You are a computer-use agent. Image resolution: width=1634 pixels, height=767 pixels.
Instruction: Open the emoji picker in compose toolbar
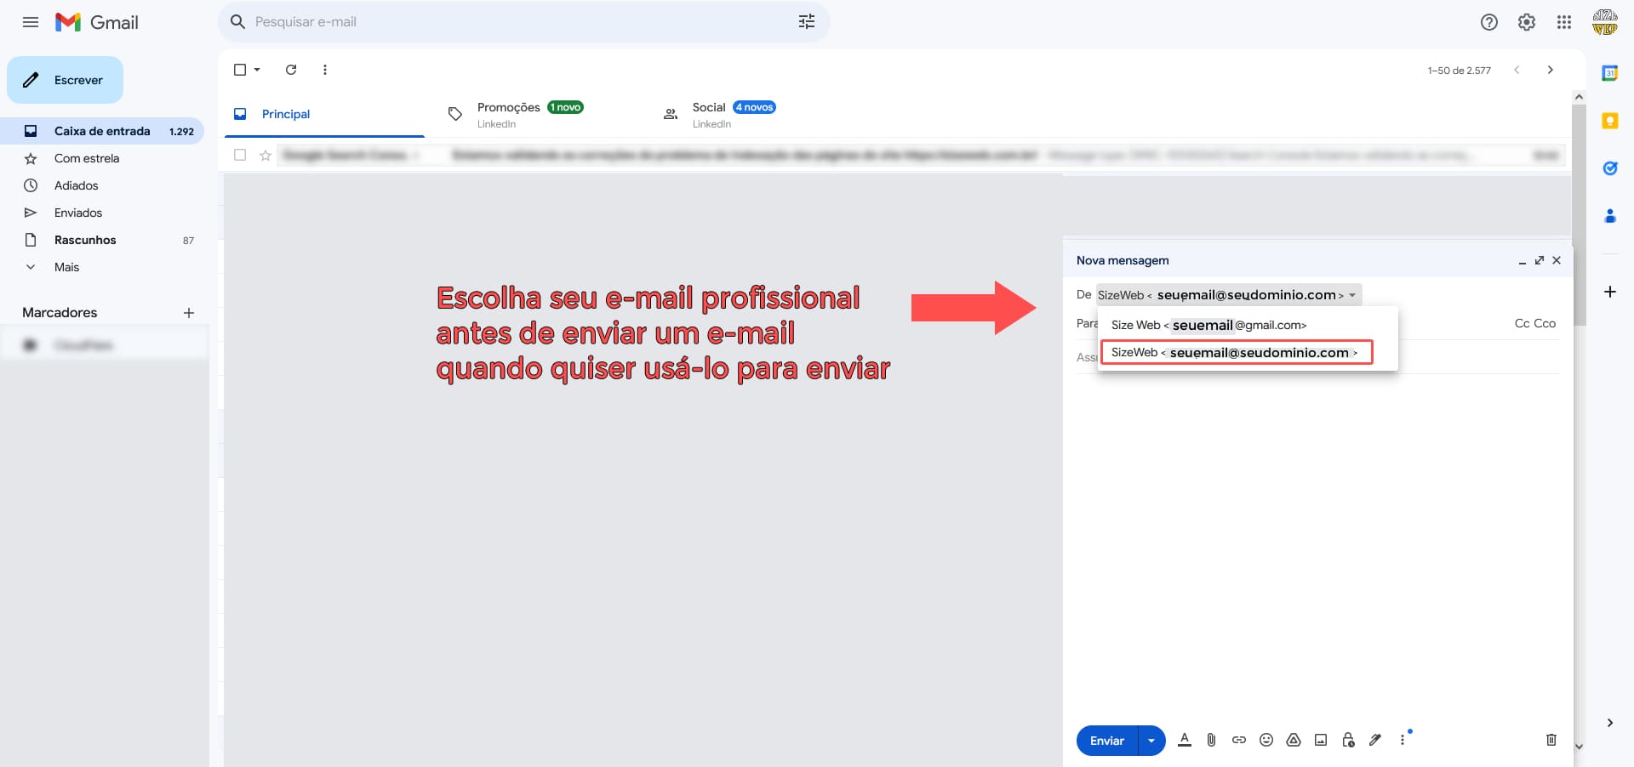click(1266, 740)
